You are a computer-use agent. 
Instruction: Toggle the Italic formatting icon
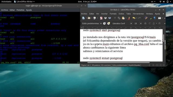click(149, 23)
